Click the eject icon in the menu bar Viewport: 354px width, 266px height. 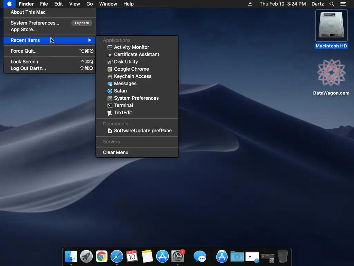(x=250, y=4)
